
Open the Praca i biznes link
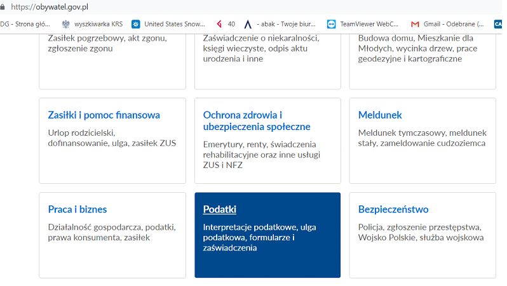[78, 209]
